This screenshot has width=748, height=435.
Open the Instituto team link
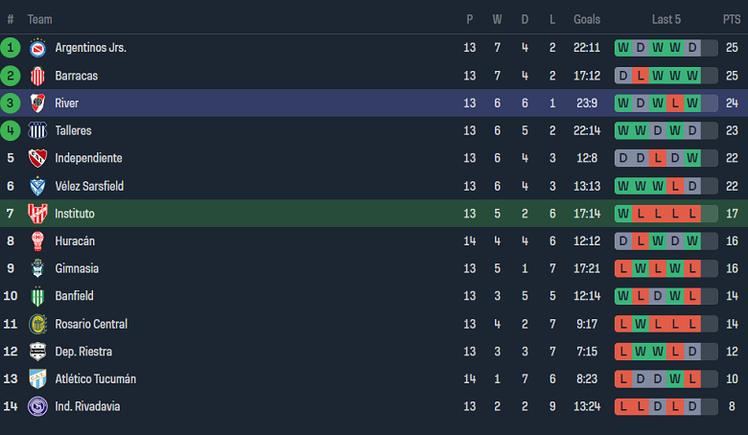[75, 214]
